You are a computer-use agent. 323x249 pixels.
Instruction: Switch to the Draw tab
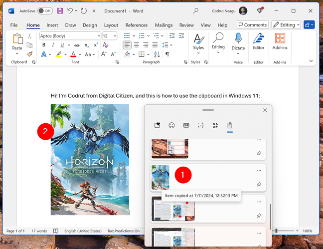[x=70, y=25]
